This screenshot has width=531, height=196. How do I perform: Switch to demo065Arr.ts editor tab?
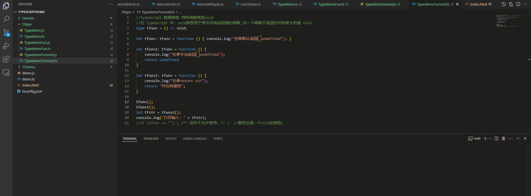166,4
